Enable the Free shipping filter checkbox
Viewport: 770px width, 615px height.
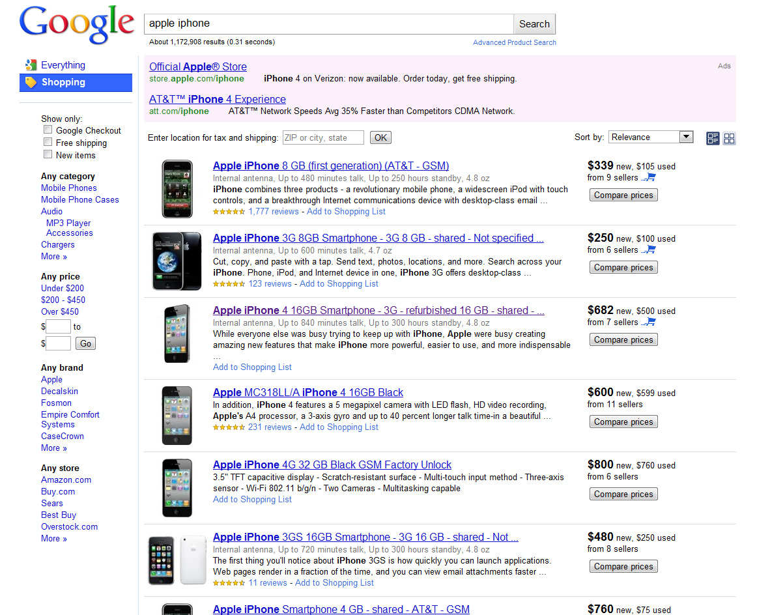48,142
